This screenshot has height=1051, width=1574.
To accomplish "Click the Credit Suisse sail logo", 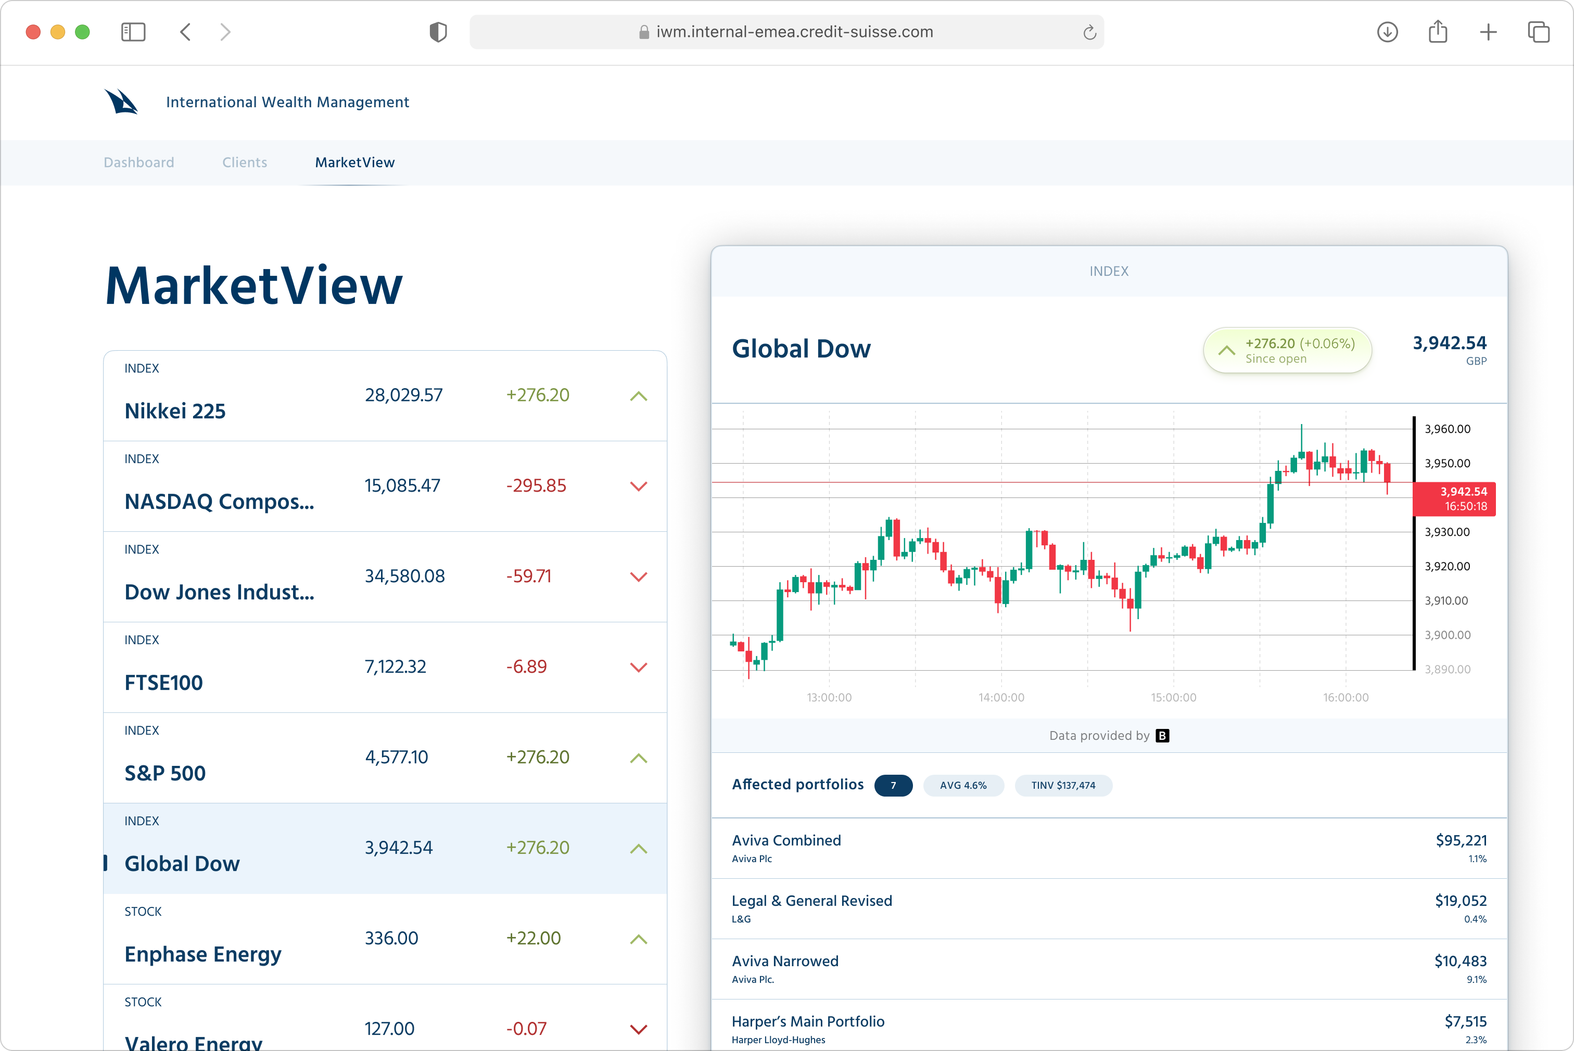I will pyautogui.click(x=121, y=102).
